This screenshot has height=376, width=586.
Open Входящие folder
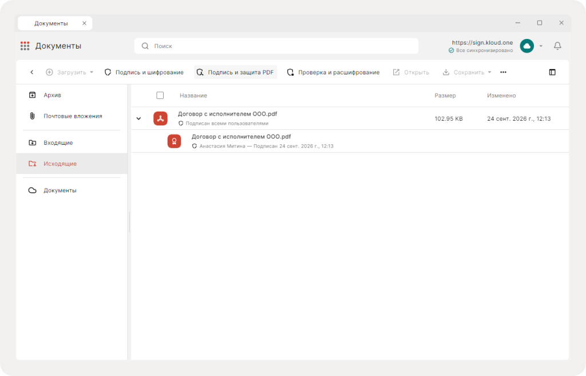pyautogui.click(x=72, y=143)
